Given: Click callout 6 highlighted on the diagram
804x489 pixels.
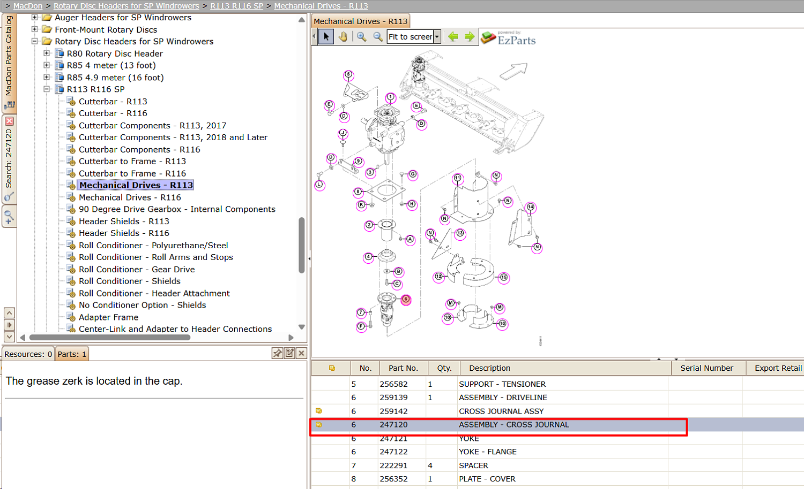Looking at the screenshot, I should click(406, 300).
